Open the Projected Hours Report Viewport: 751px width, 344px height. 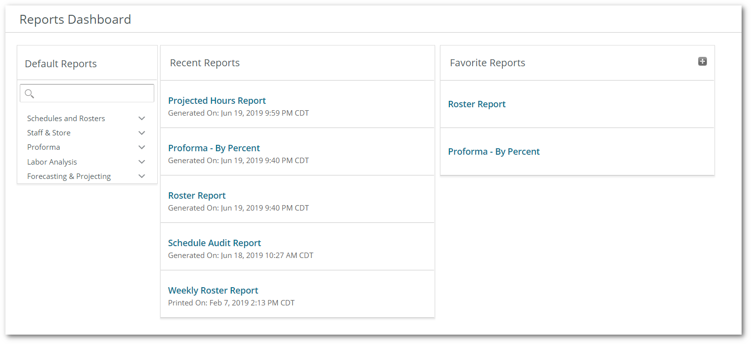click(217, 100)
